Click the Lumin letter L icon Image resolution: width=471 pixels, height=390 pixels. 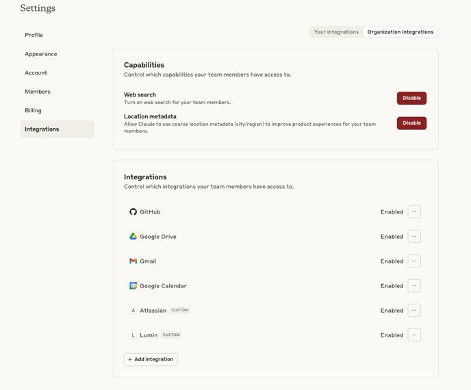133,335
